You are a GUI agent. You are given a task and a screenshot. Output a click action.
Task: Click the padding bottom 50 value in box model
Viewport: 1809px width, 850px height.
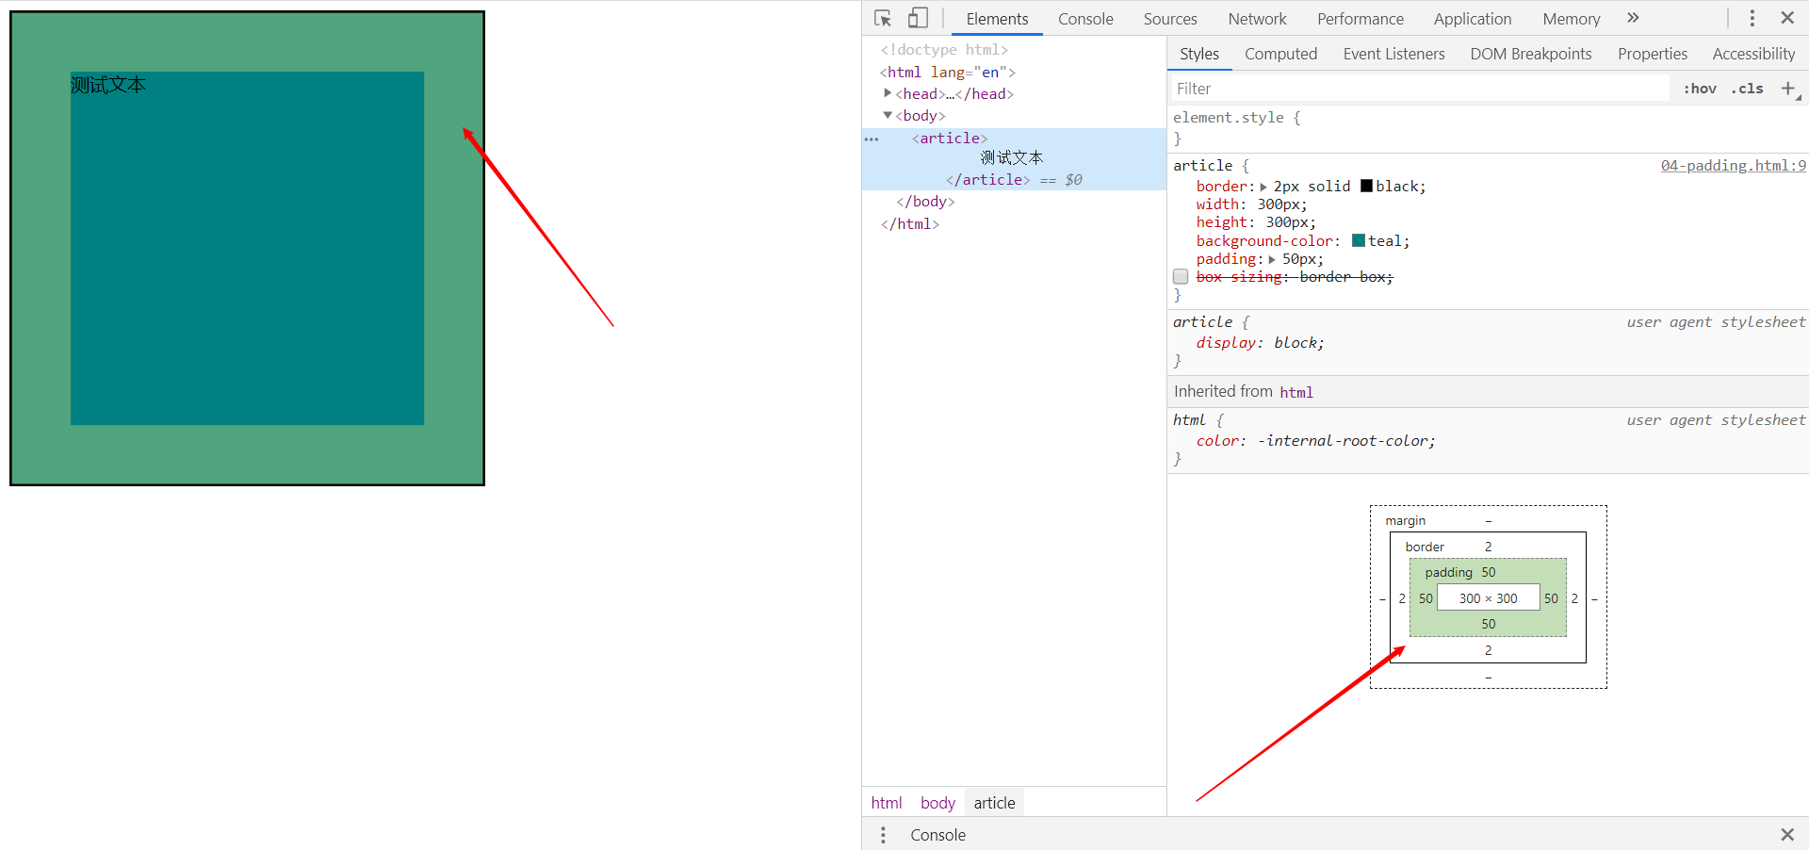pyautogui.click(x=1489, y=624)
